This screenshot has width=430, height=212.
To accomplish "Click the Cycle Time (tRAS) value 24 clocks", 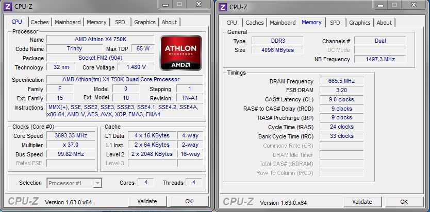I will pyautogui.click(x=342, y=127).
